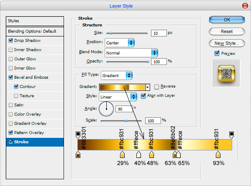Image resolution: width=251 pixels, height=186 pixels.
Task: Toggle the Bevel and Emboss checkbox
Action: [11, 77]
